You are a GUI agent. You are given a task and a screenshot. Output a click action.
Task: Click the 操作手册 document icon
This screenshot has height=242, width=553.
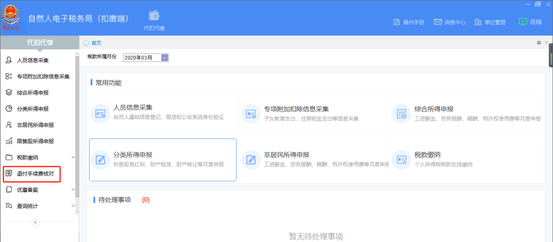click(396, 22)
